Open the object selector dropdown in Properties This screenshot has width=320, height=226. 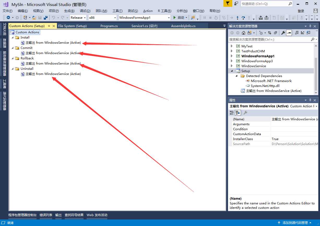316,106
